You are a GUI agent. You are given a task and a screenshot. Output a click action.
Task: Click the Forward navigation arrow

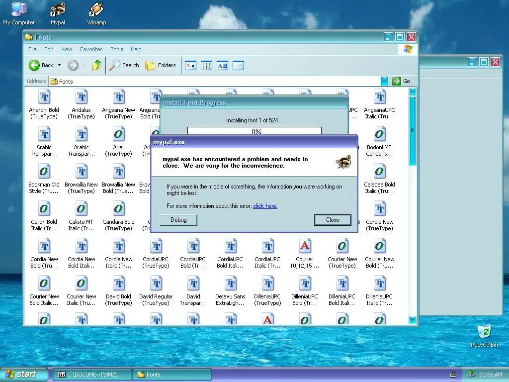pos(73,65)
